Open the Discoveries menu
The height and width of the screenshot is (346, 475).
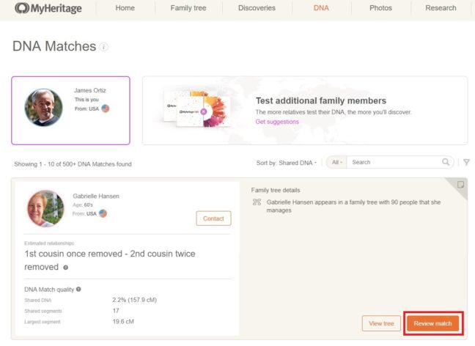click(257, 8)
